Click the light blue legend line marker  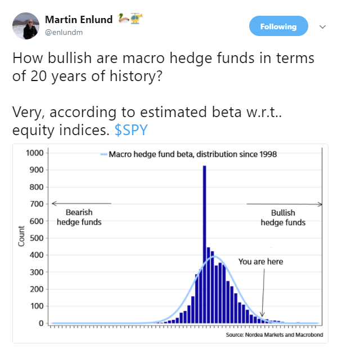103,154
